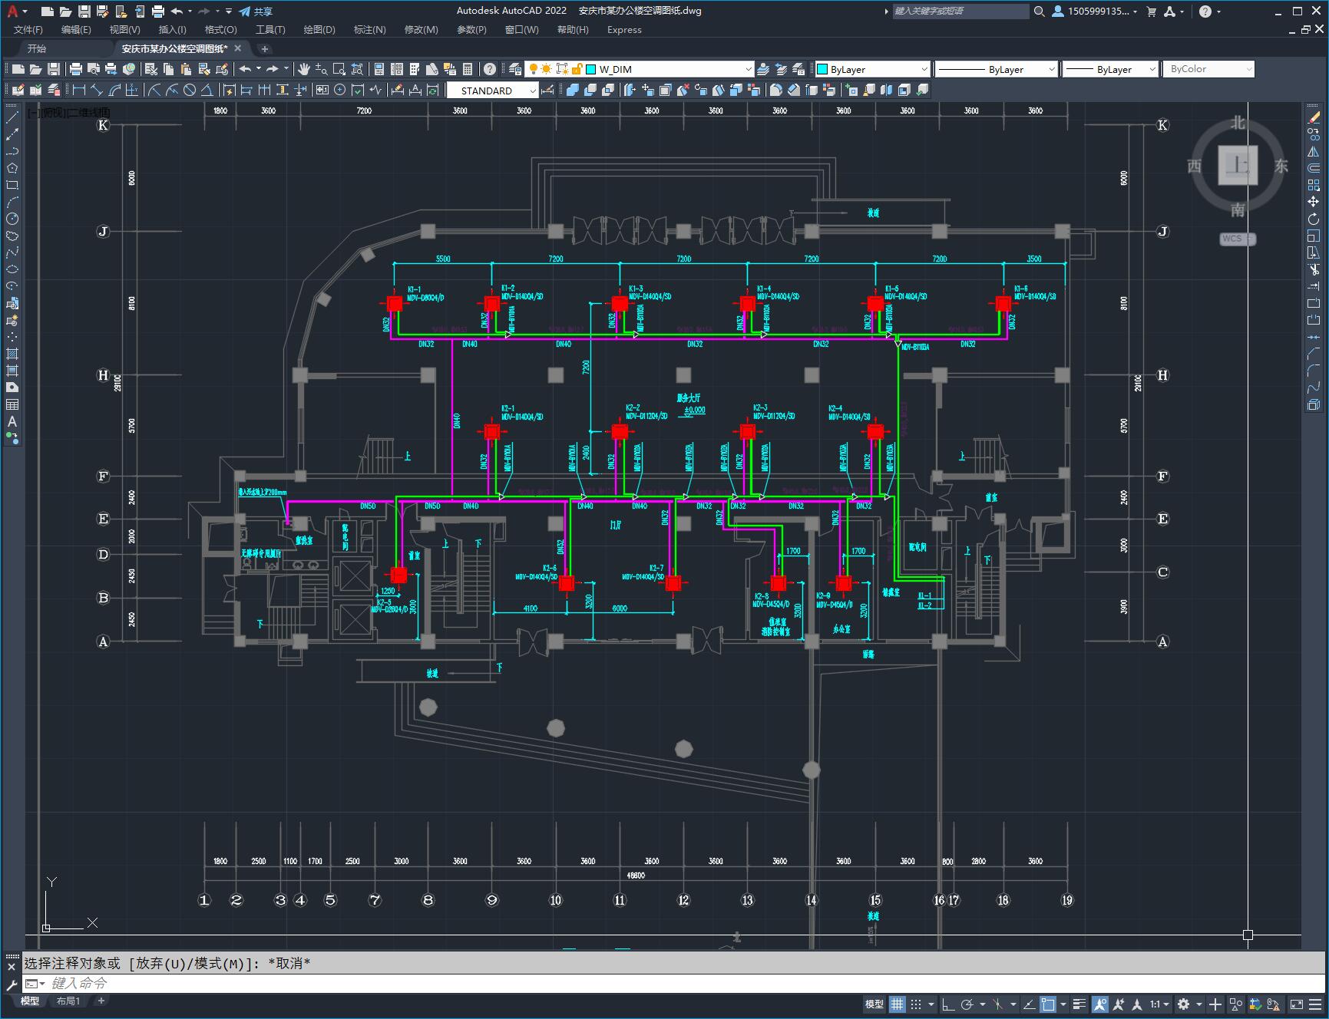Select the Erase tool in modify toolbar
Screen dimensions: 1329x1019
[1314, 117]
